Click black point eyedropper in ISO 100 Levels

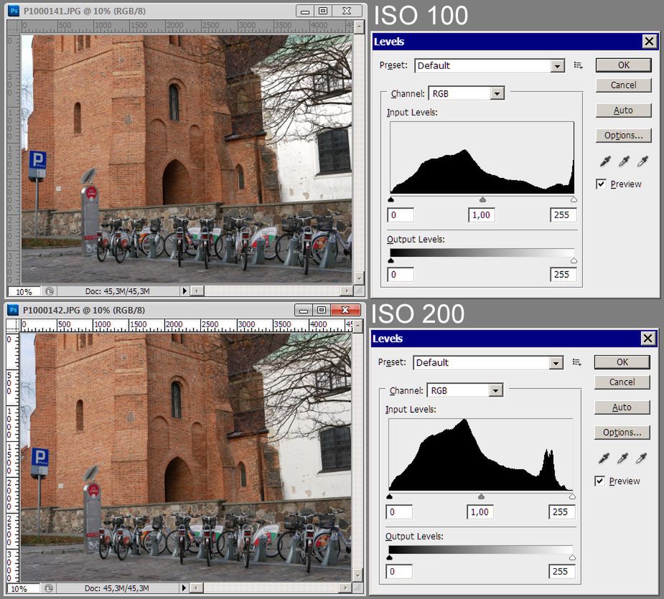606,161
